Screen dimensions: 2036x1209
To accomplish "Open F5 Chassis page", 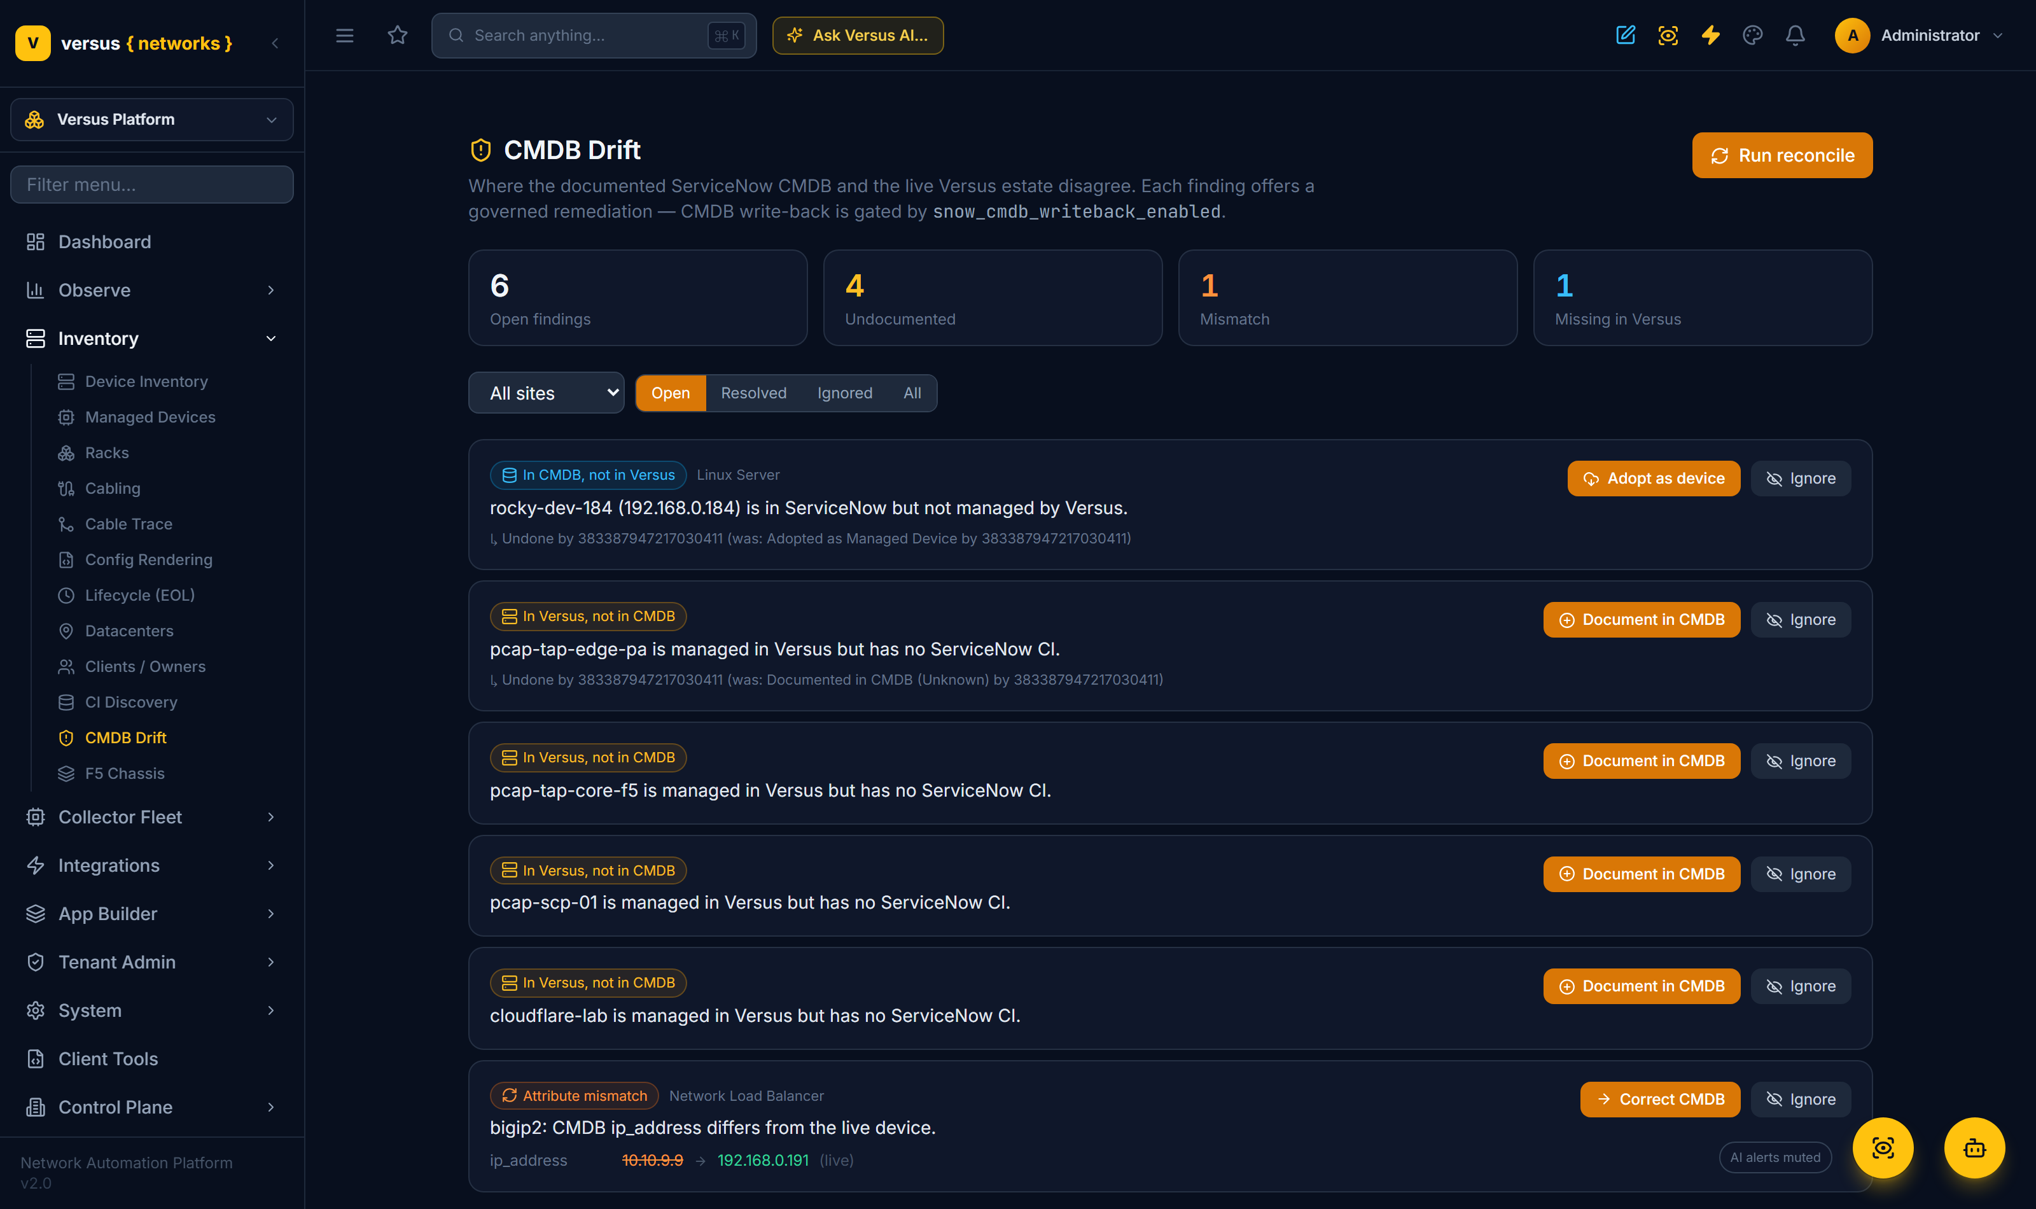I will point(125,773).
